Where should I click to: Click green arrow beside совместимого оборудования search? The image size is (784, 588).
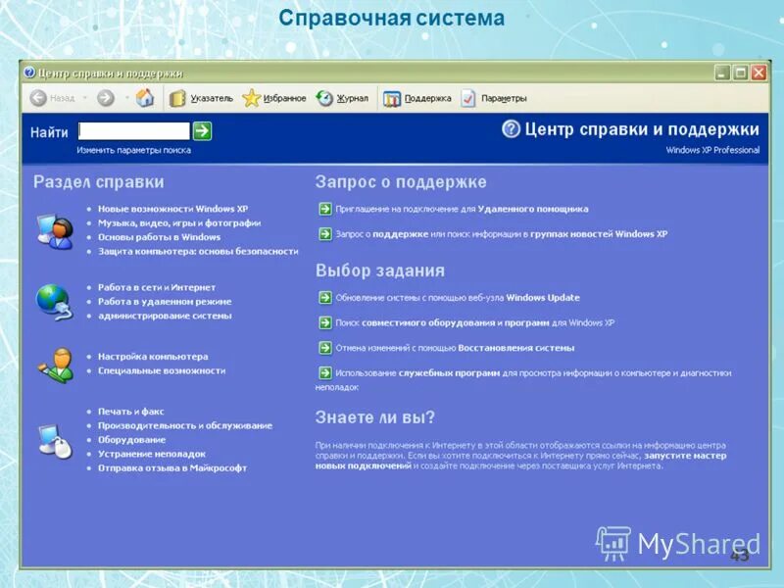(325, 322)
